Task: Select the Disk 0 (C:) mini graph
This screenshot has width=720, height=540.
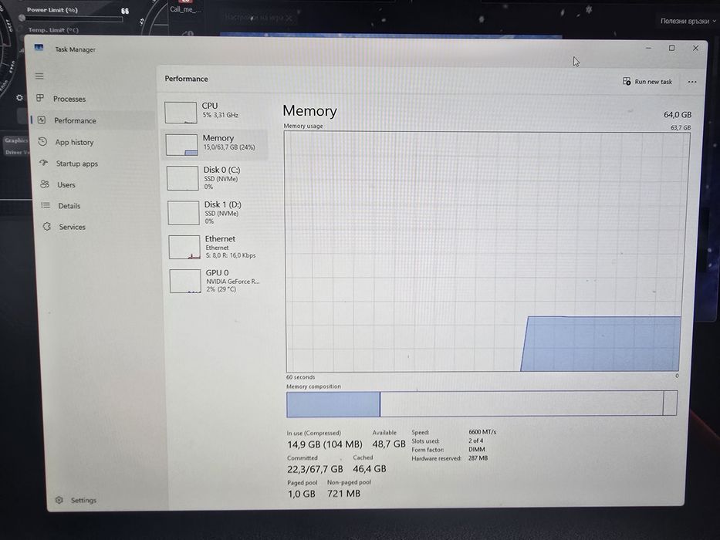Action: (182, 178)
